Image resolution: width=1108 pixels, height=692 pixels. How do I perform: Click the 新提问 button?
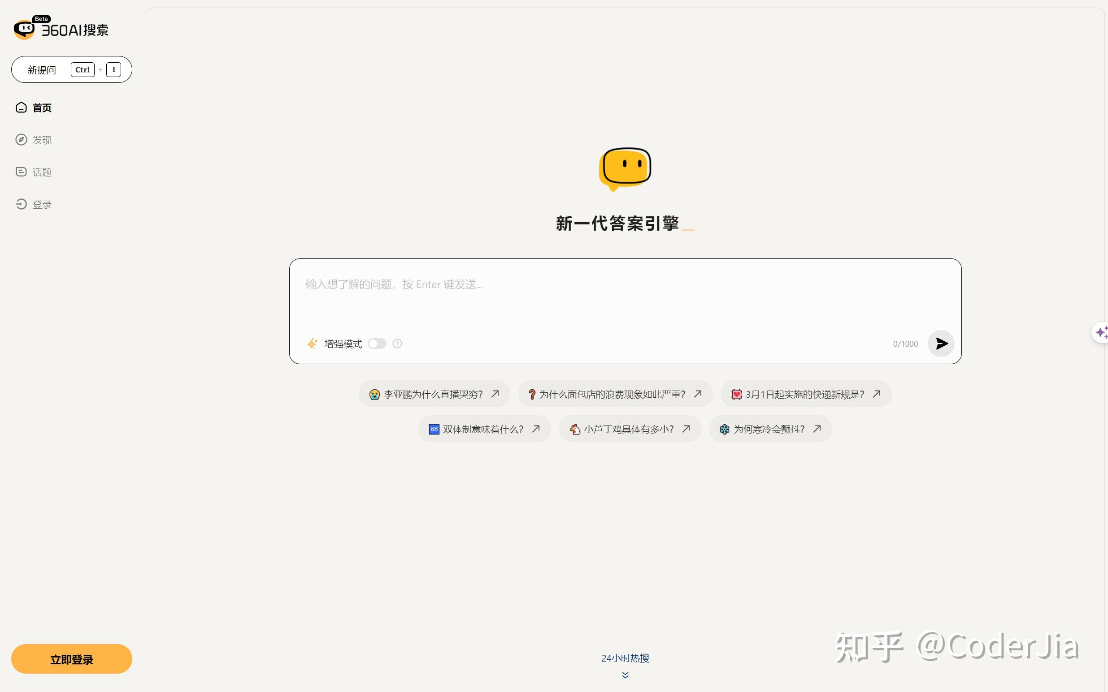coord(71,69)
